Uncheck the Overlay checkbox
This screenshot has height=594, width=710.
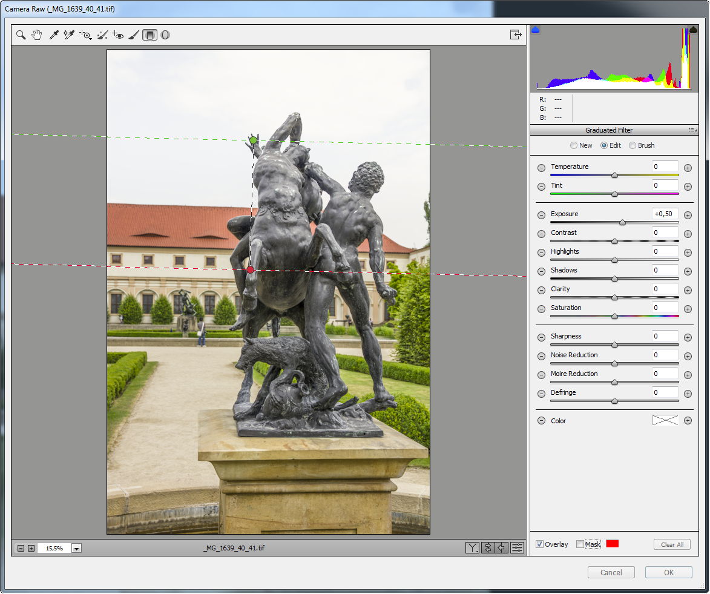(x=539, y=544)
